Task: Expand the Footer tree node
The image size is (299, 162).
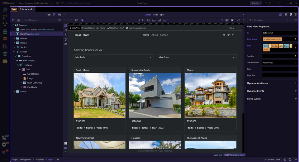Action: 14,92
